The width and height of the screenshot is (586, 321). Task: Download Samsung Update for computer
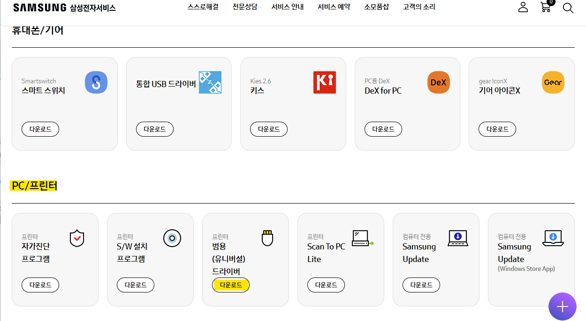(x=421, y=285)
